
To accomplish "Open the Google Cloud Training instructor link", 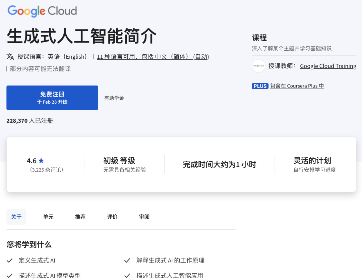I will click(x=328, y=66).
